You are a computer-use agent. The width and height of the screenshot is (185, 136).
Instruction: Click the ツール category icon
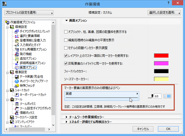pos(12,99)
